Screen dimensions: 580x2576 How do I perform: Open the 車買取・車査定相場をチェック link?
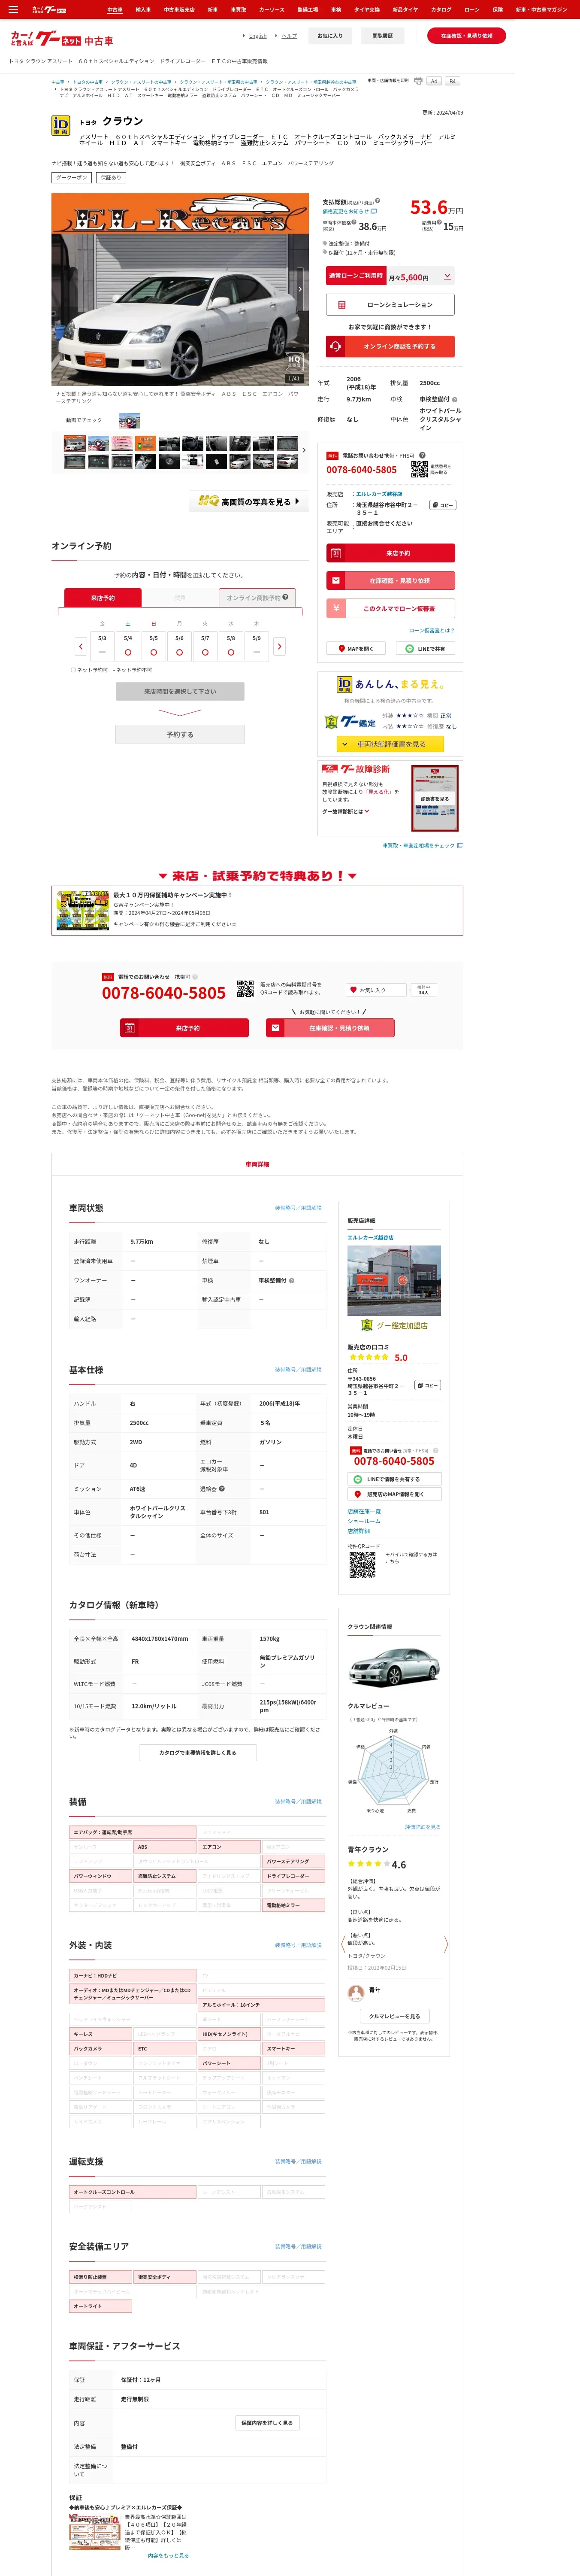[422, 846]
